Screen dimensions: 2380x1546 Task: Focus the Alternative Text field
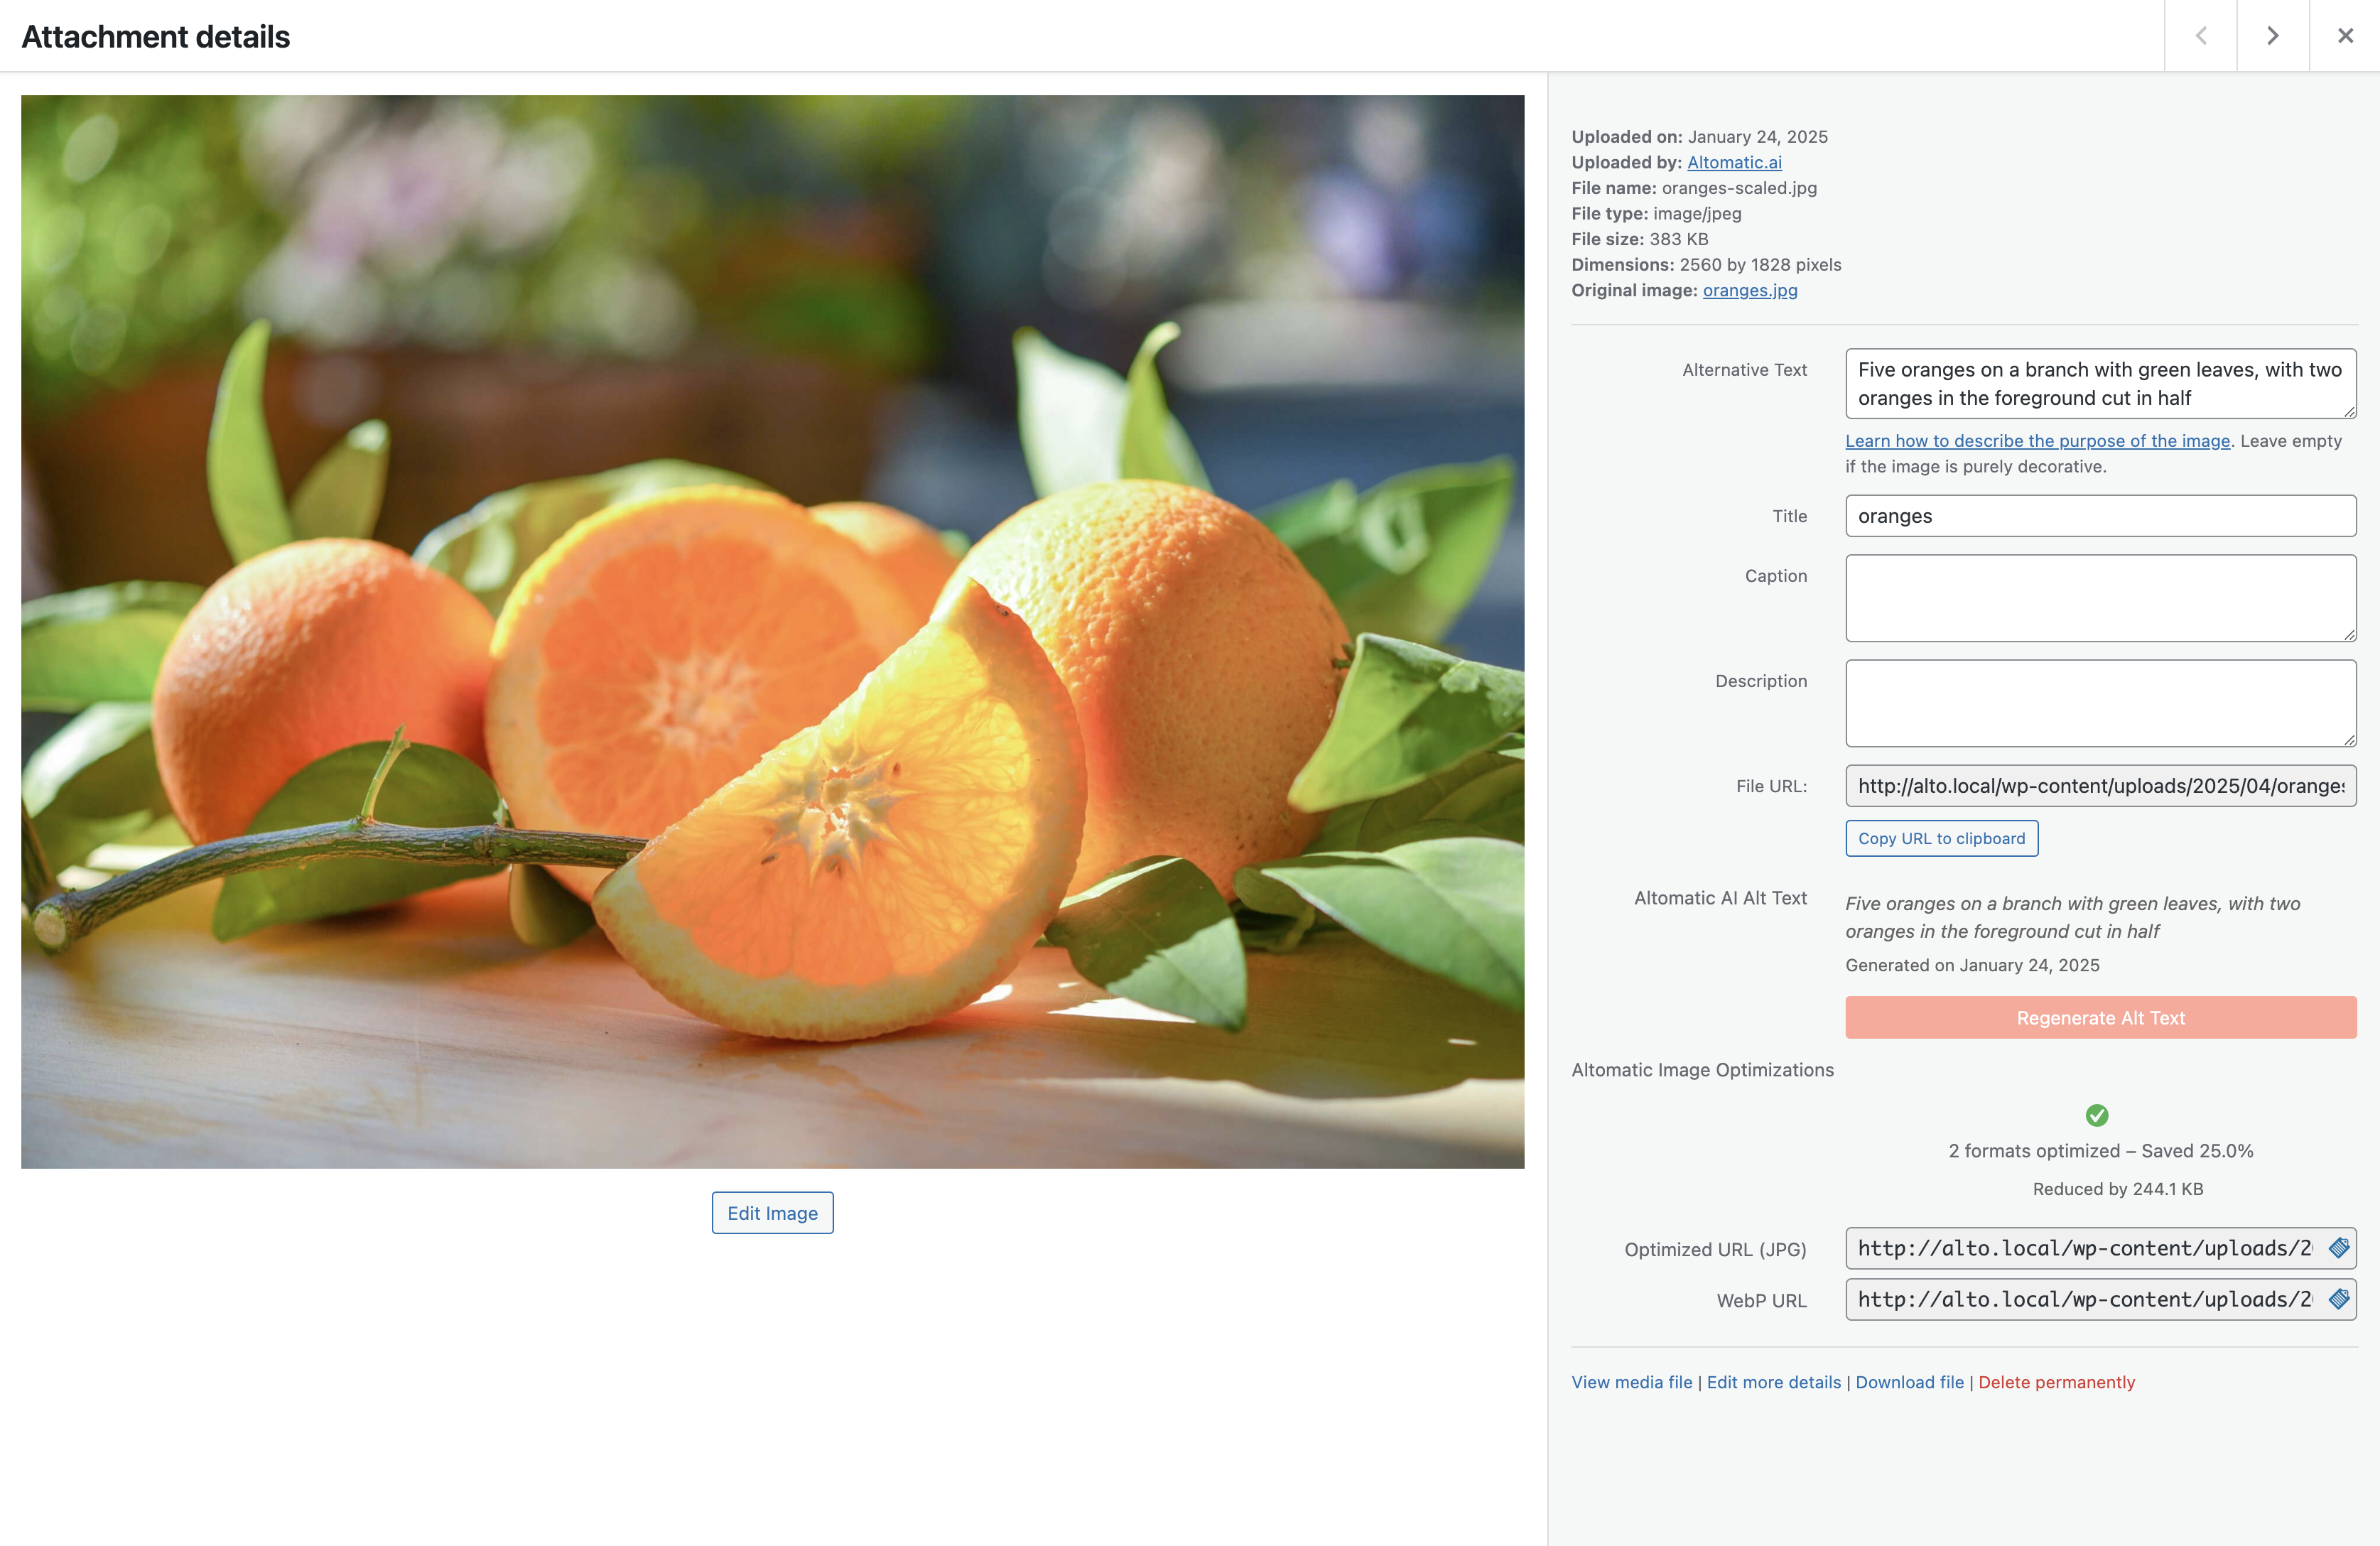[x=2099, y=384]
